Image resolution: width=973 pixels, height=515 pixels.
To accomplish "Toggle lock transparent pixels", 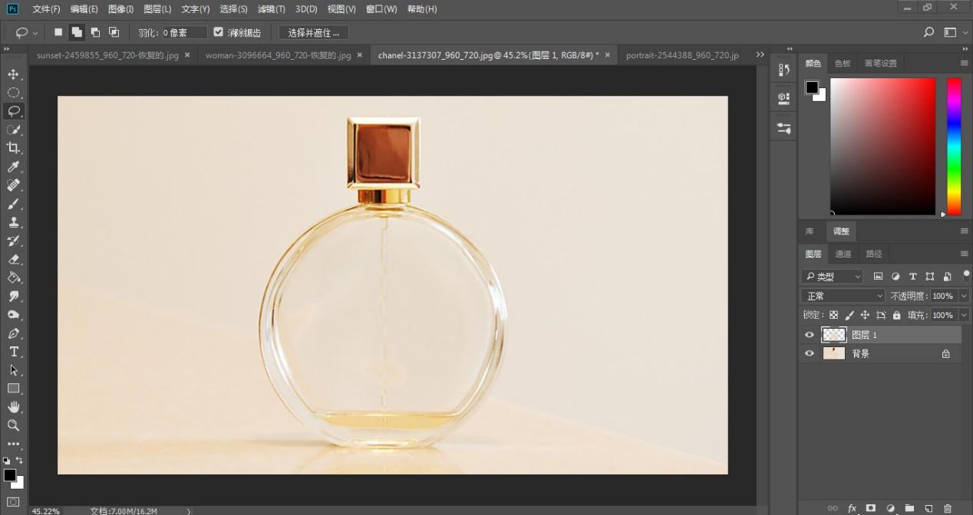I will tap(834, 315).
